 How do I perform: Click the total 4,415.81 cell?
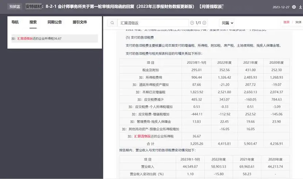click(x=225, y=144)
